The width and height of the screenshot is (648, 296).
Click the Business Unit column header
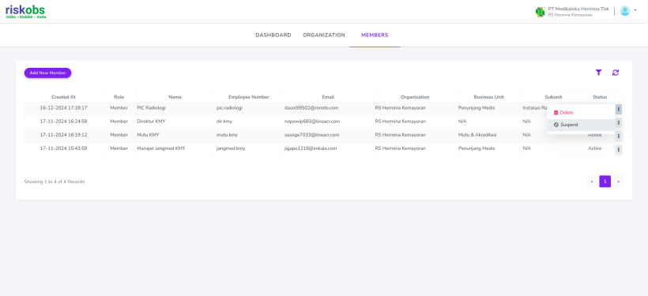489,97
